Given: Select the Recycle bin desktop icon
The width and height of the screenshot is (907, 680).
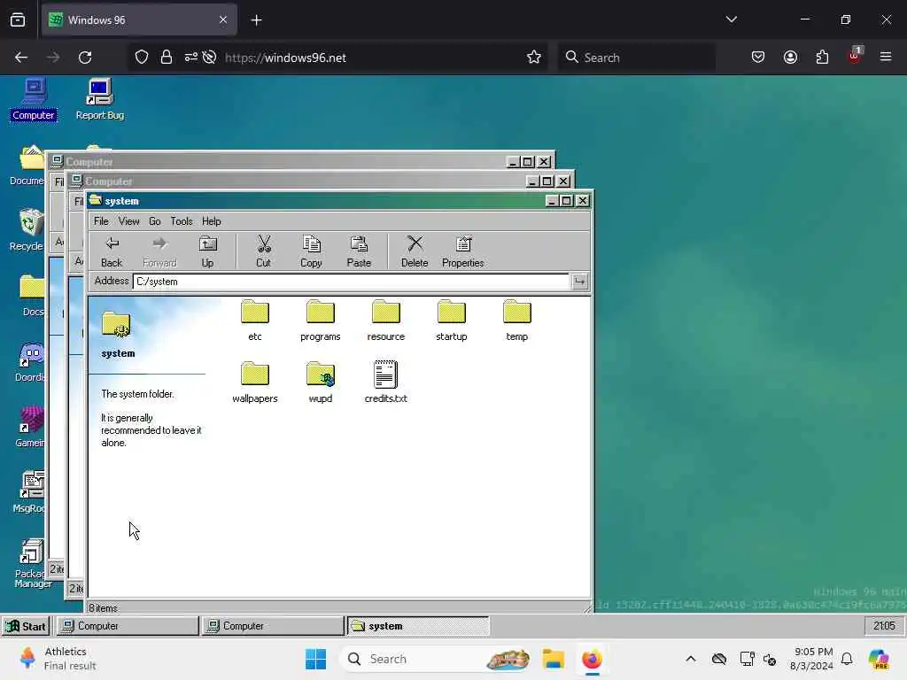Looking at the screenshot, I should (x=27, y=230).
